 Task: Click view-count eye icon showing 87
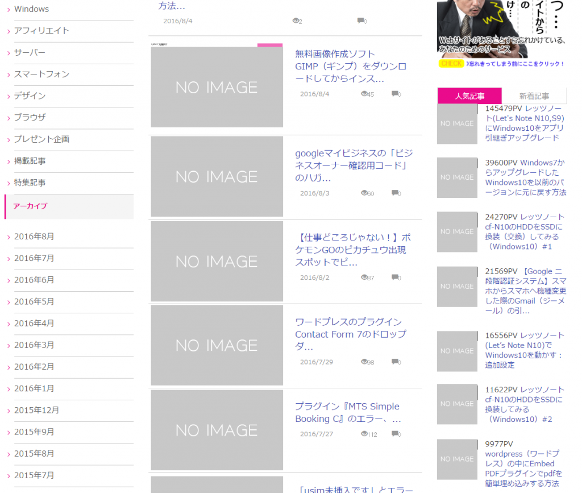[x=364, y=277]
